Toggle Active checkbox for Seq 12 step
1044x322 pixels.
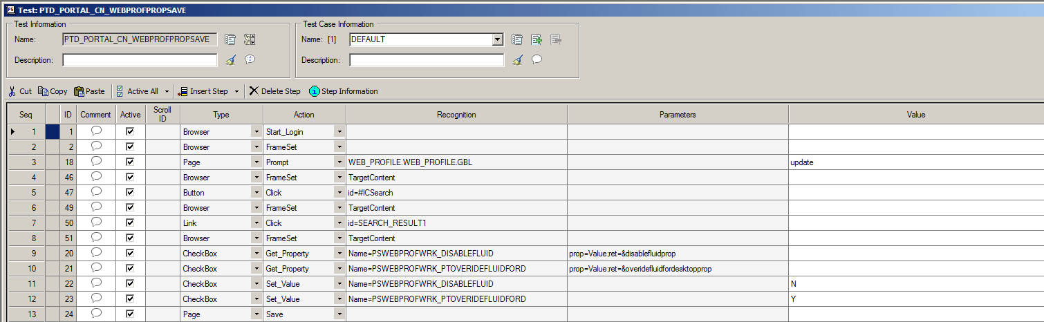(x=129, y=299)
